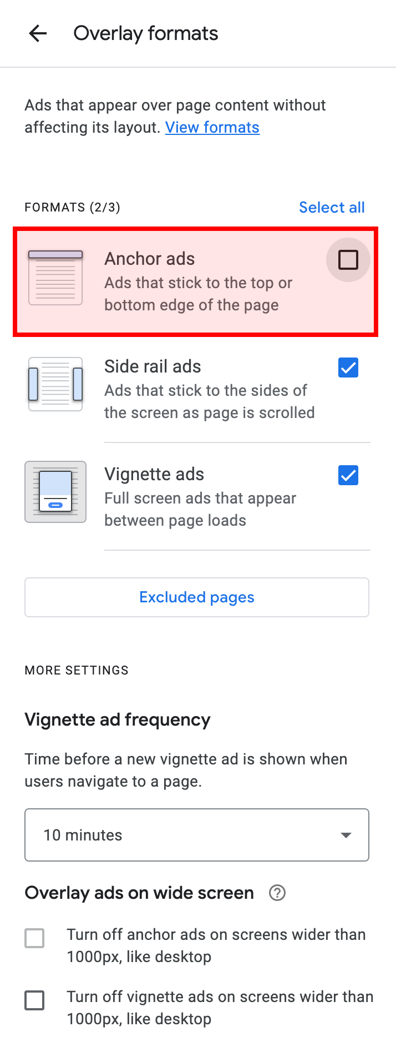Click the Side rail ads illustration icon
The width and height of the screenshot is (396, 1057).
[x=55, y=384]
